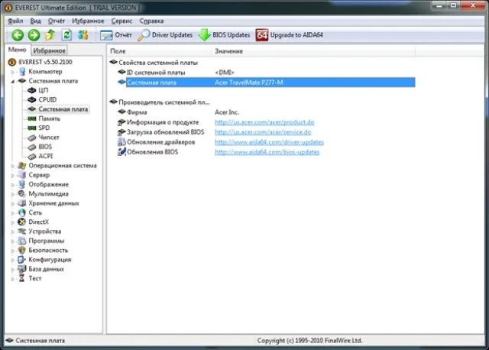Select the CPUID item icon in the tree

(32, 99)
